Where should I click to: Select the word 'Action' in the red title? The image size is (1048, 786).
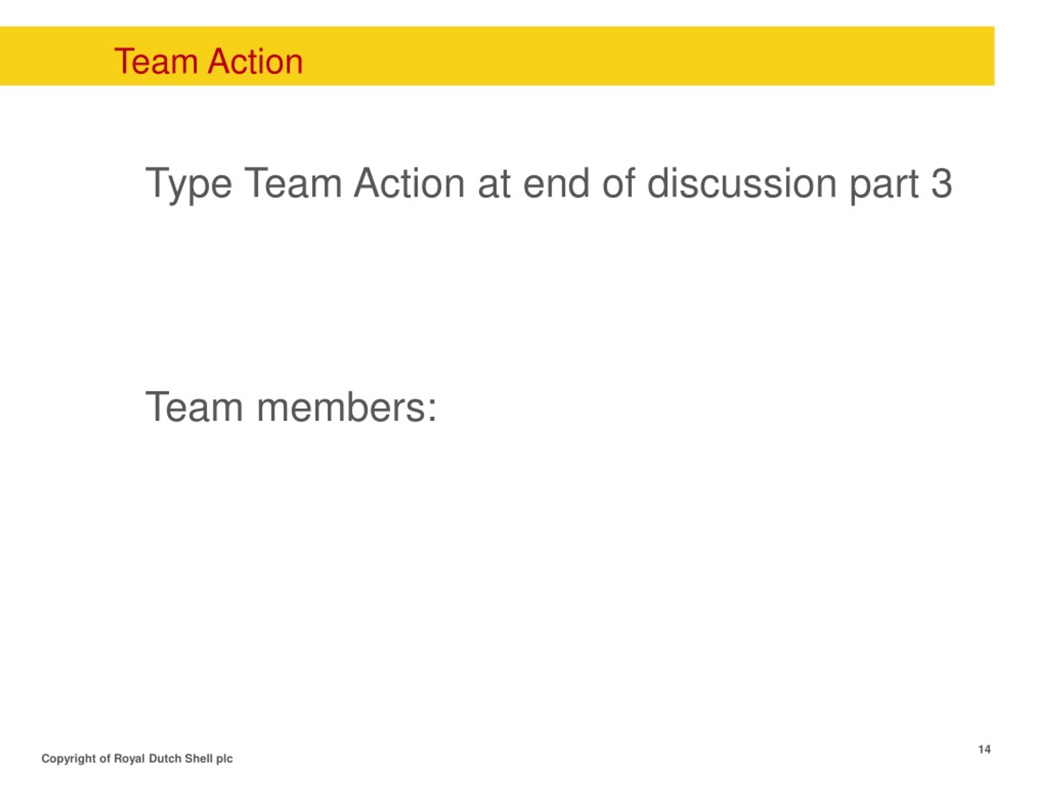tap(255, 61)
